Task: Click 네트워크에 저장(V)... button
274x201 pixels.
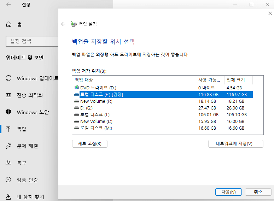Action: 235,144
